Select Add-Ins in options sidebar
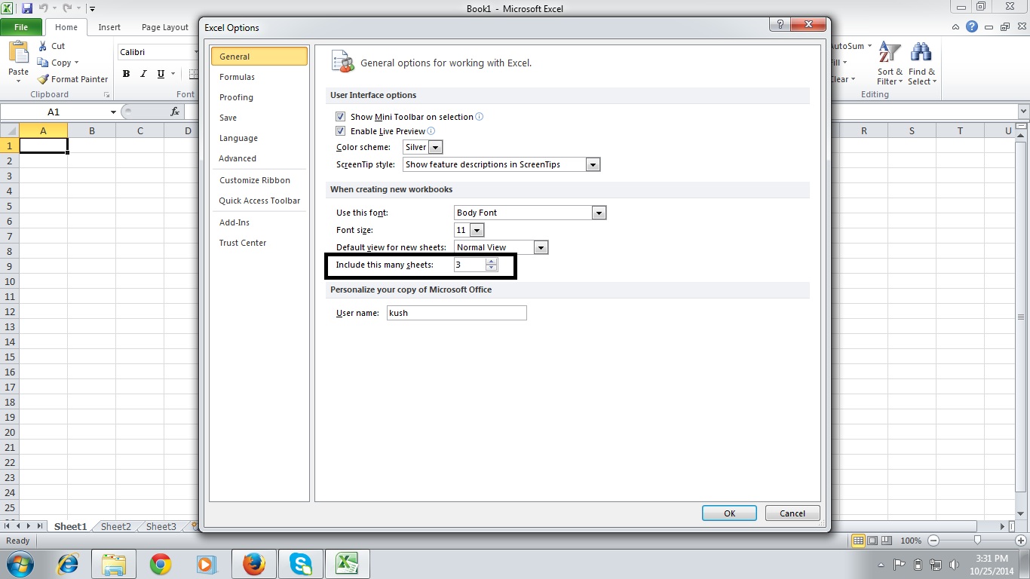 259,222
